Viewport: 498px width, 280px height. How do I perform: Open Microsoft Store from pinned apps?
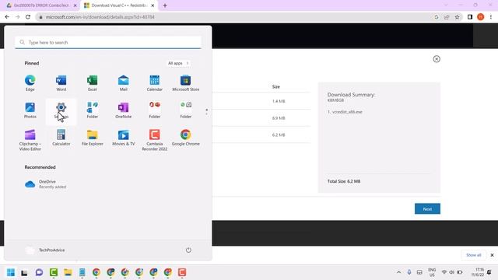185,83
